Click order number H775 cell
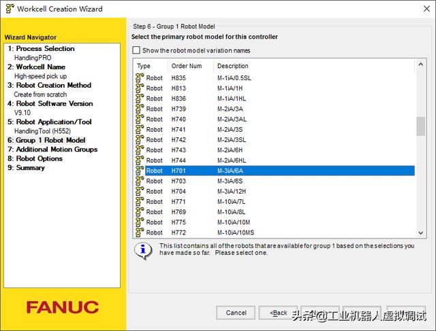 178,222
